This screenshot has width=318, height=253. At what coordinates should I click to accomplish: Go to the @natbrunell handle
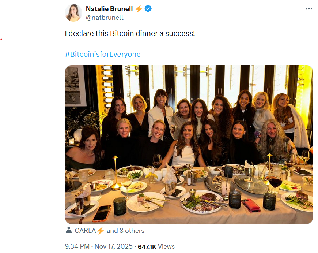coord(104,18)
